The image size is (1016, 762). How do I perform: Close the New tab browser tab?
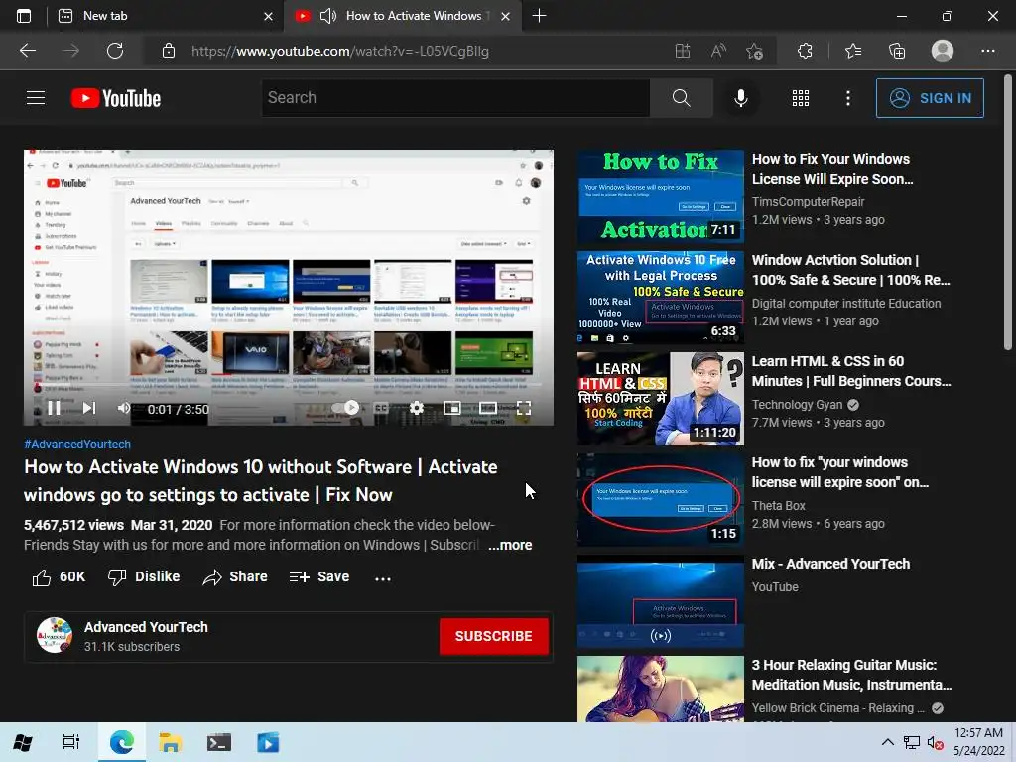tap(268, 16)
